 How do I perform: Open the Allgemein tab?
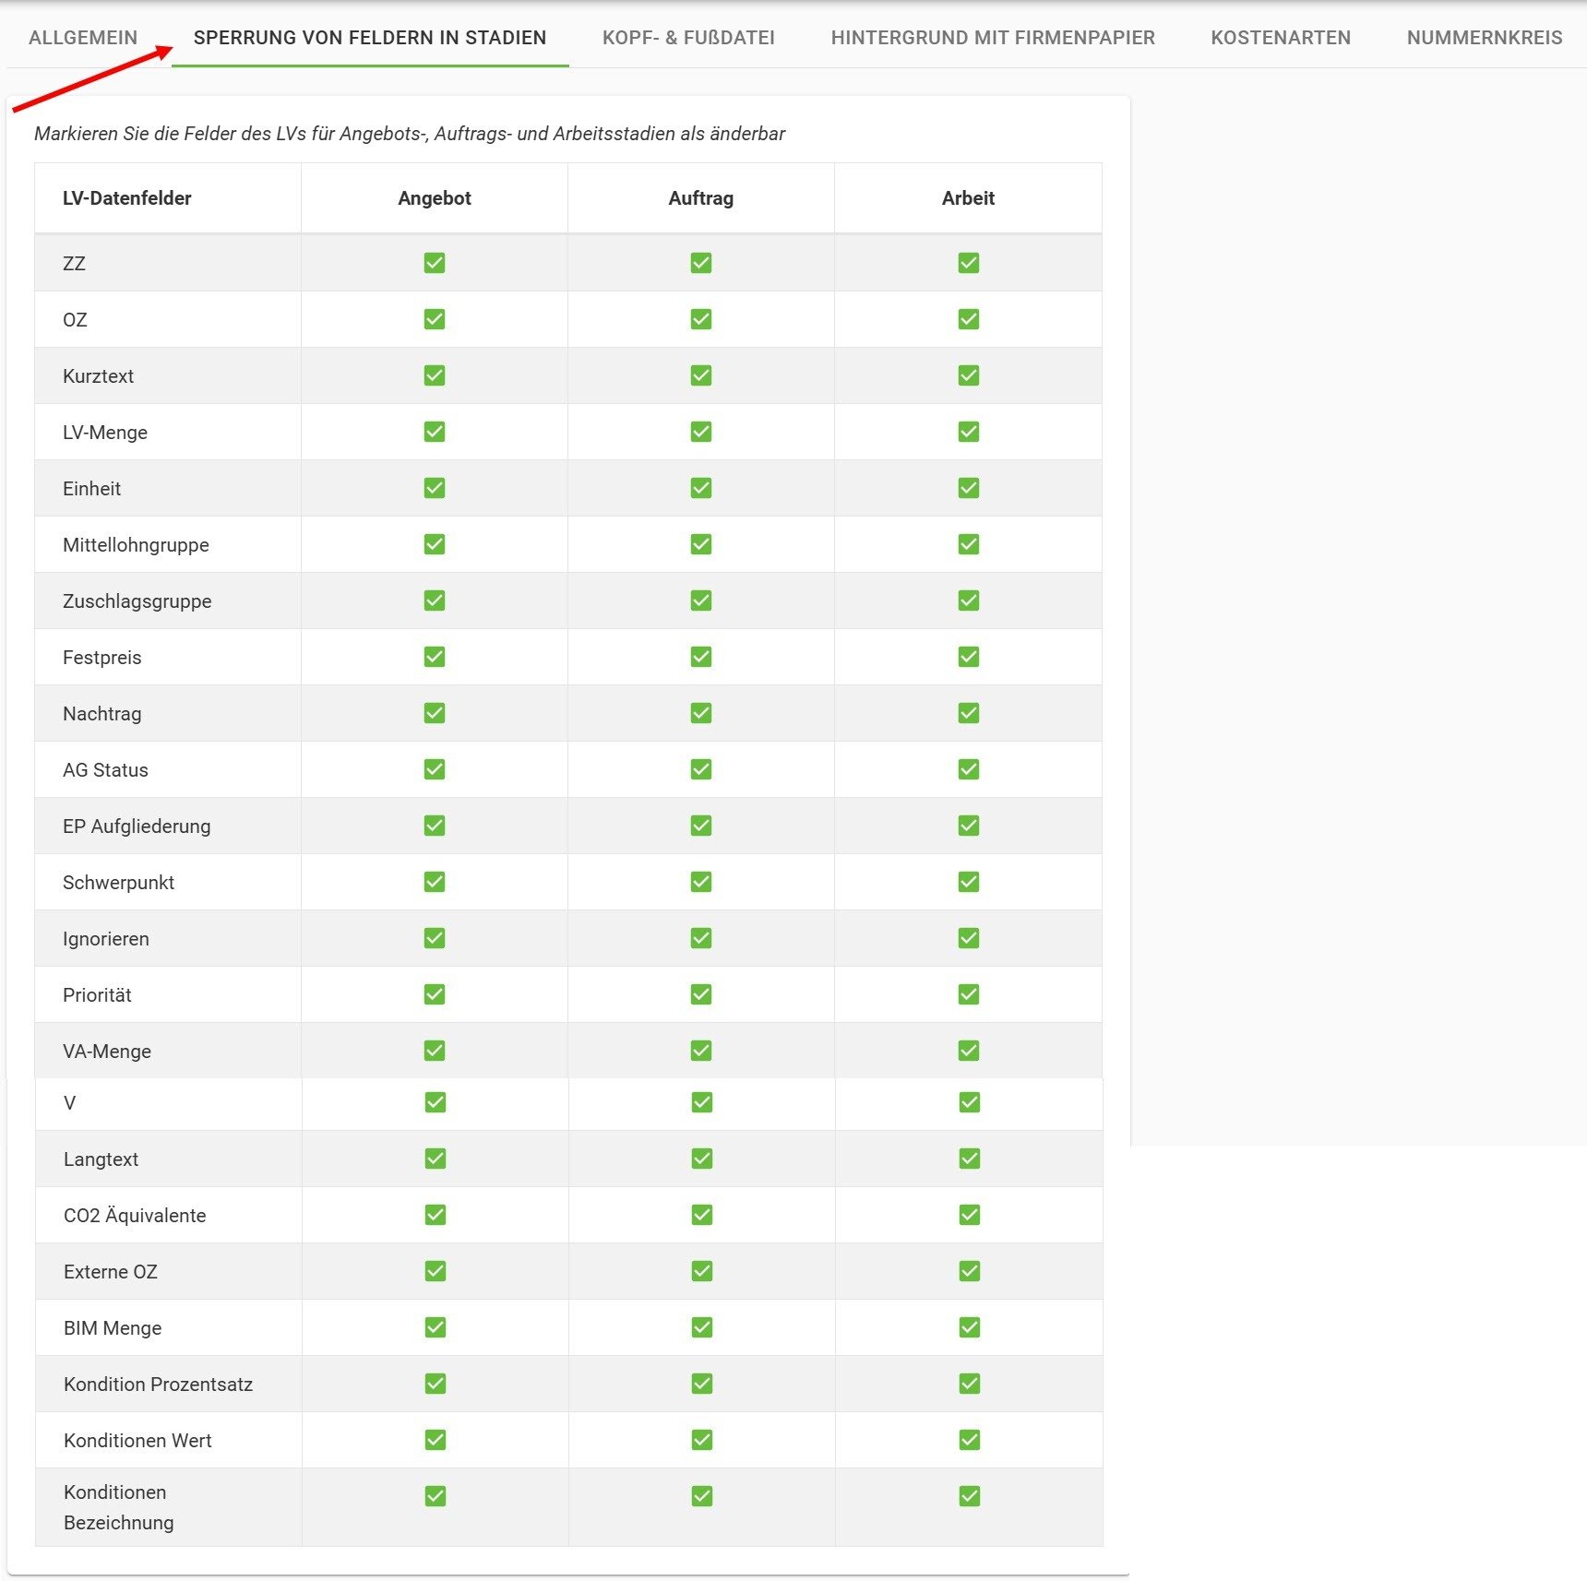(x=83, y=38)
